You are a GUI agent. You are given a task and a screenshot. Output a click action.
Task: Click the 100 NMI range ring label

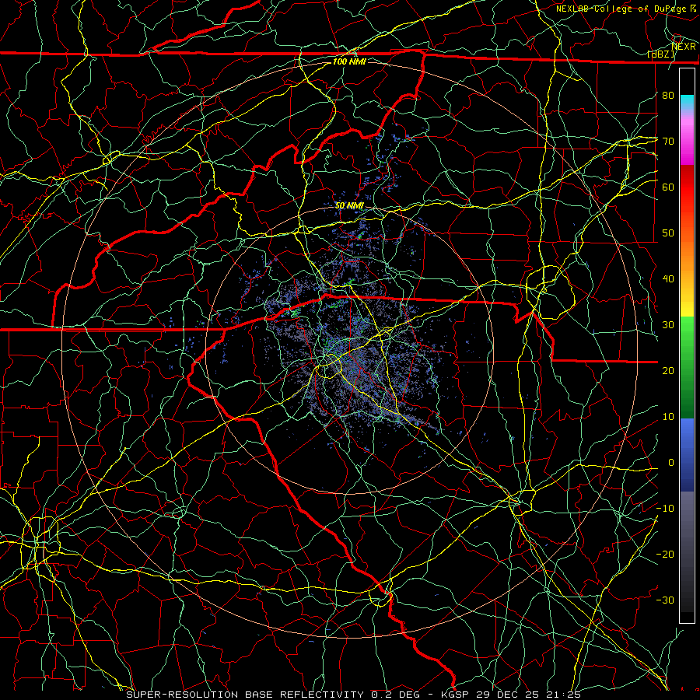(349, 61)
